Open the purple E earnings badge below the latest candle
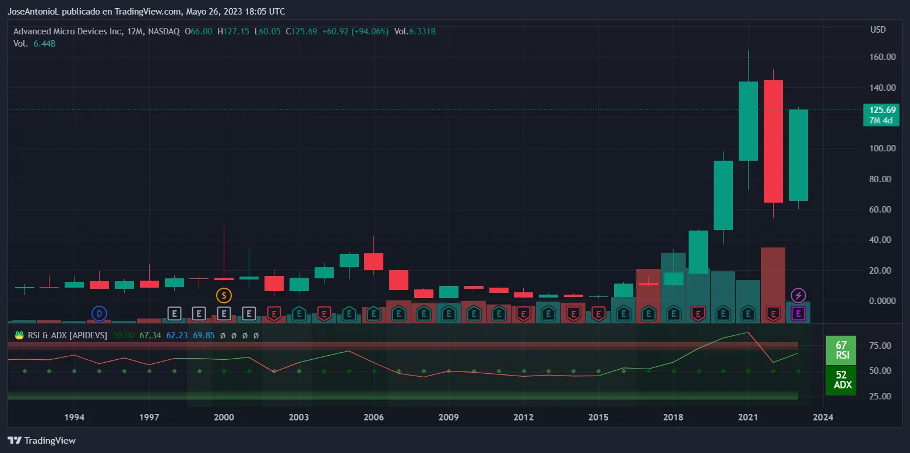Image resolution: width=910 pixels, height=453 pixels. click(x=798, y=314)
